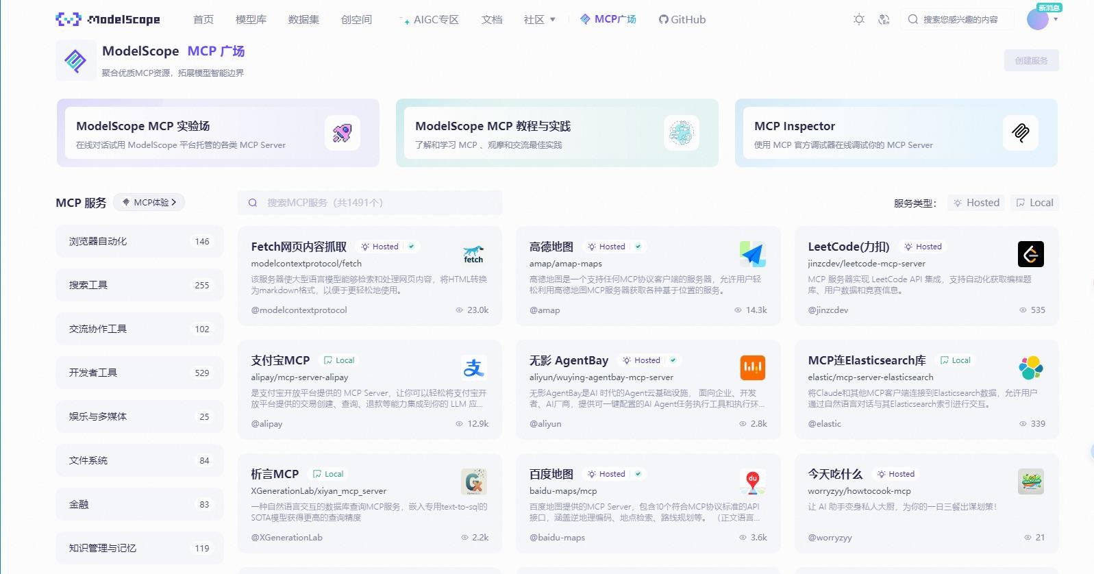Click the Fetch server logo
1094x574 pixels.
473,254
